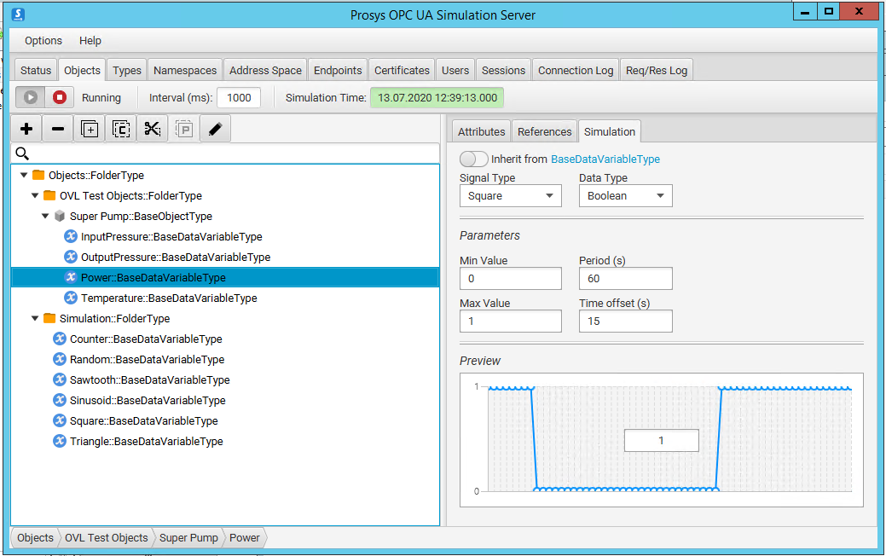Click the Super Pump cube object icon
886x556 pixels.
(60, 216)
